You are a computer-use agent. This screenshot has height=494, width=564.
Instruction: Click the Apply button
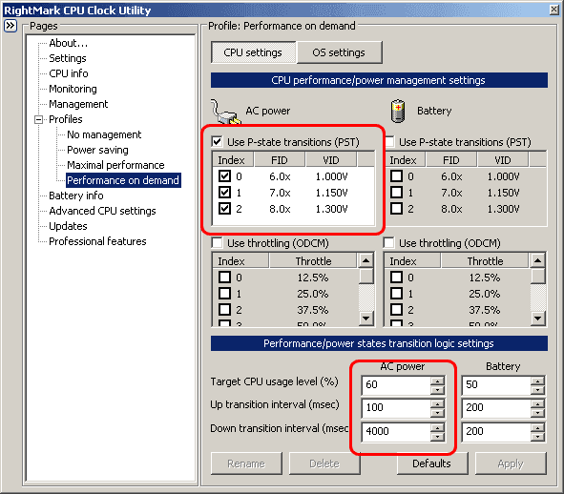coord(511,463)
